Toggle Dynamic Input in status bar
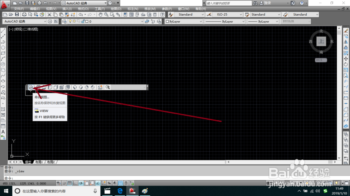The image size is (350, 196). coord(109,183)
